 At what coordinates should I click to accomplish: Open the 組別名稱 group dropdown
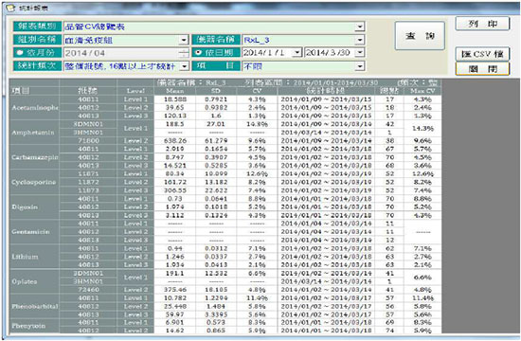(x=184, y=40)
